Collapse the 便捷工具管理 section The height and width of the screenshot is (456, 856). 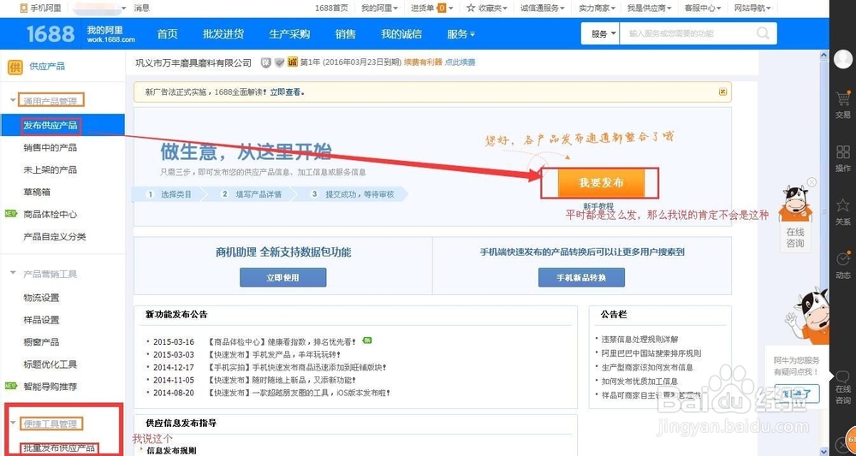[x=13, y=423]
